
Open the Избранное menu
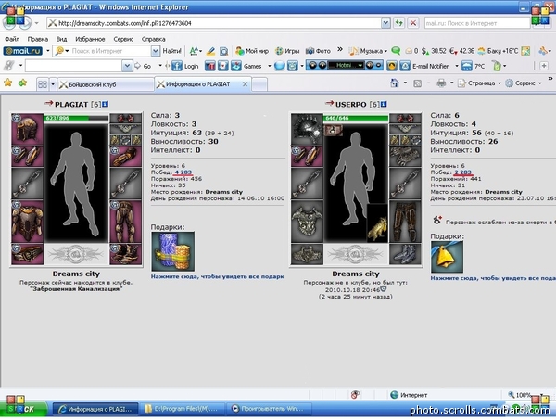click(x=90, y=39)
